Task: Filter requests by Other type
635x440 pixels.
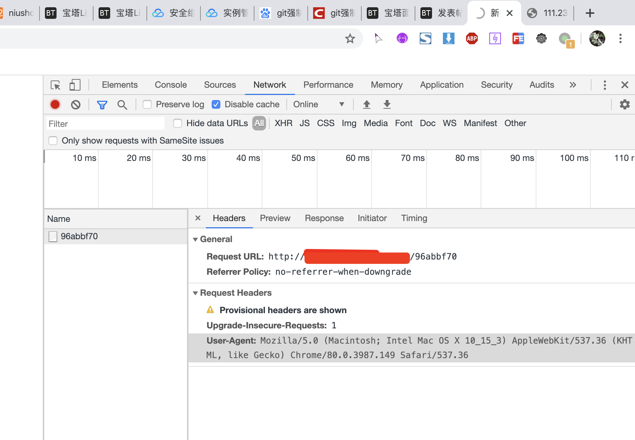Action: [515, 123]
